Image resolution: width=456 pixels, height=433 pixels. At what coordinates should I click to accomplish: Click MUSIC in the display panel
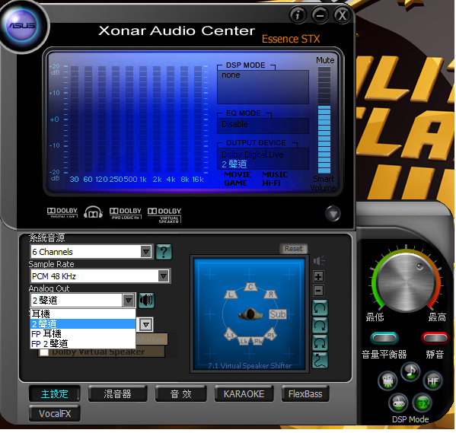tap(275, 175)
